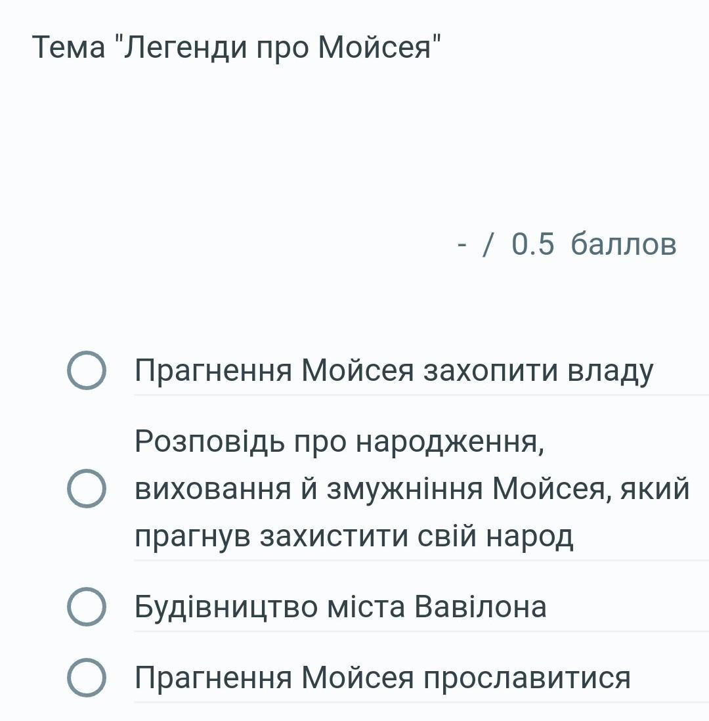Viewport: 709px width, 721px height.
Task: Pick radio button for "Прагнення Мойсея прославитися"
Action: [87, 677]
